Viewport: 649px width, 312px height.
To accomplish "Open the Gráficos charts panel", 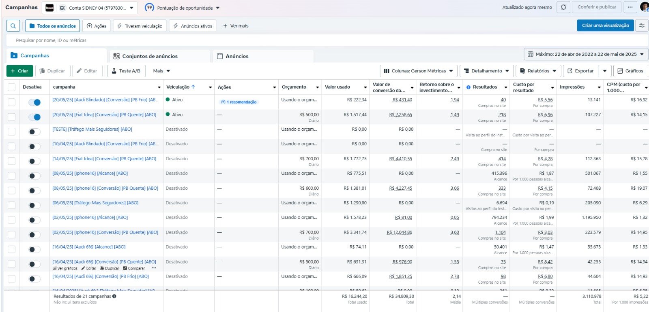I will click(x=630, y=71).
